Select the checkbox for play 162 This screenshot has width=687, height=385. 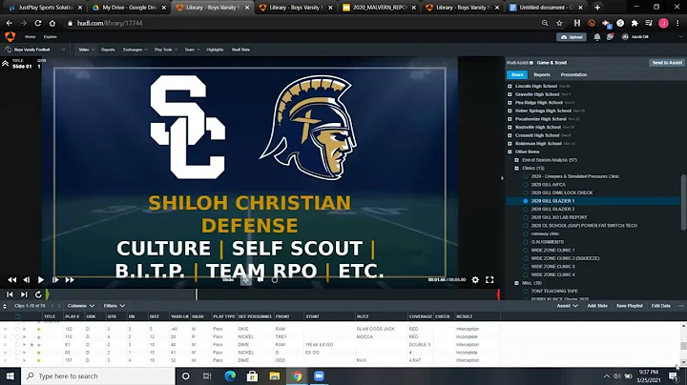point(17,329)
